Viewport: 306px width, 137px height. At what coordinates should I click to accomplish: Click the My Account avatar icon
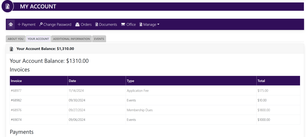click(x=7, y=6)
